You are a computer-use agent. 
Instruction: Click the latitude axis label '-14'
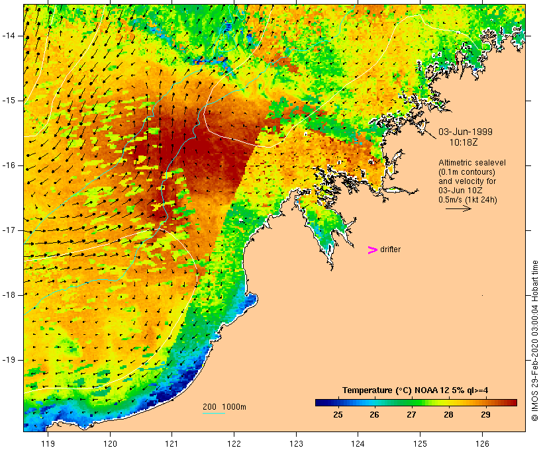coord(9,36)
